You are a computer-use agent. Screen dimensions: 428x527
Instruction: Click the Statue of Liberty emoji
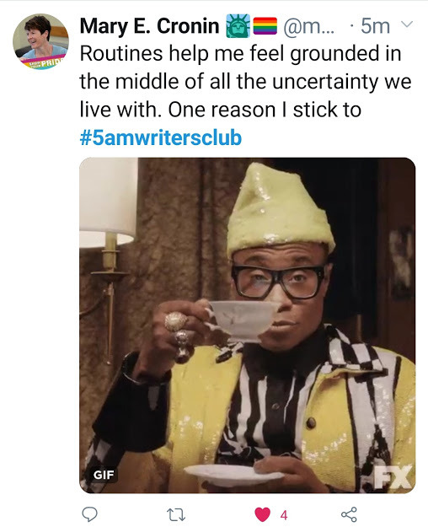point(238,25)
